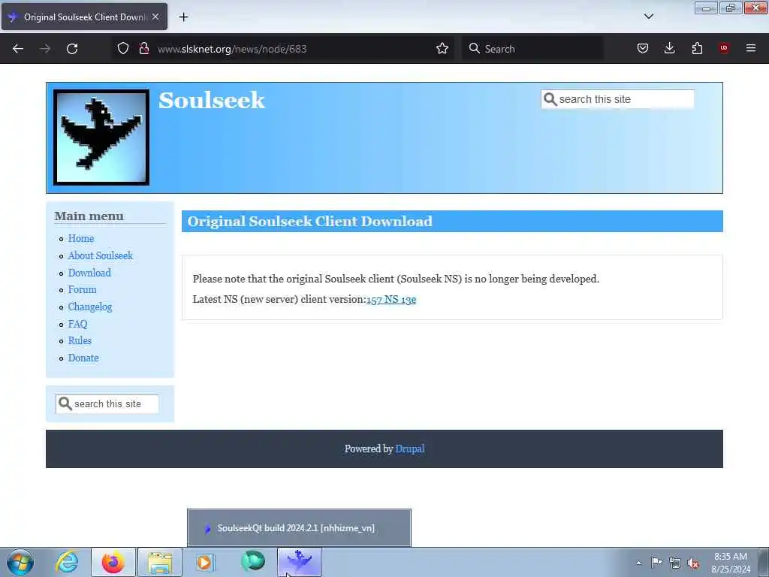The image size is (769, 577).
Task: Open a new browser tab
Action: [183, 17]
